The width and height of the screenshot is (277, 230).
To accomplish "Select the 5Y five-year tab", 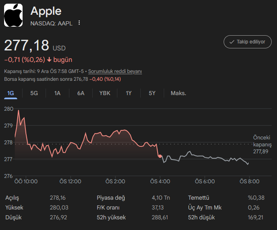I will tap(152, 93).
